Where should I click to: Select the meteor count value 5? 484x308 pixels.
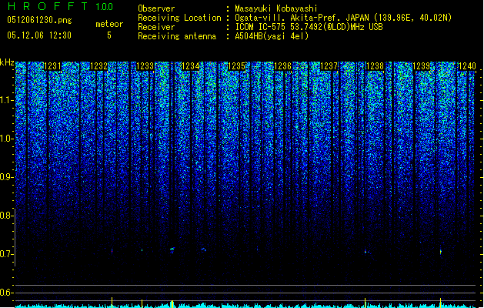pos(109,35)
